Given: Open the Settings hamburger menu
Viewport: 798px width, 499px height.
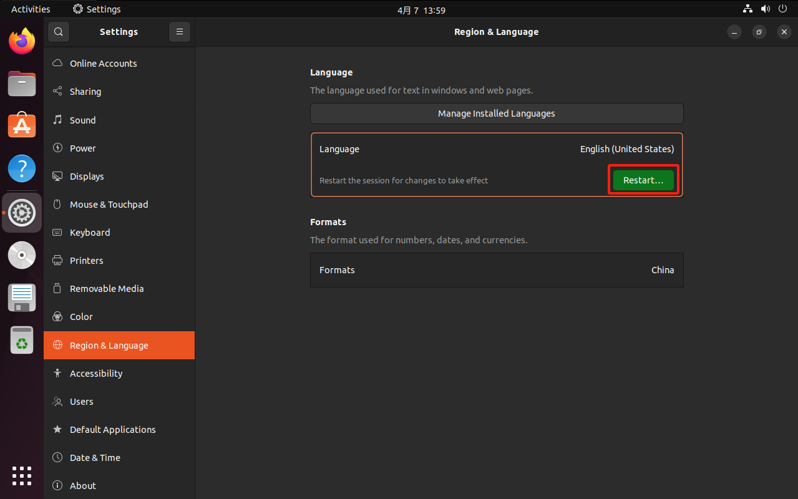Looking at the screenshot, I should click(180, 32).
